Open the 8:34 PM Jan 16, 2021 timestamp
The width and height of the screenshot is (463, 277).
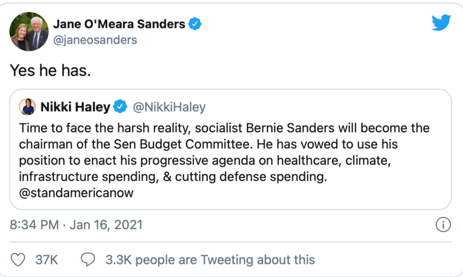[x=76, y=225]
